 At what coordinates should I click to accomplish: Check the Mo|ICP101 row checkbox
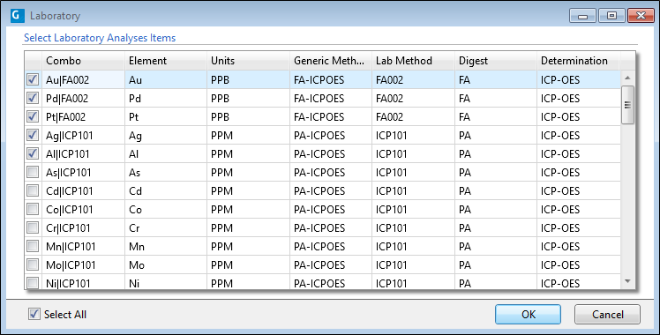point(33,264)
